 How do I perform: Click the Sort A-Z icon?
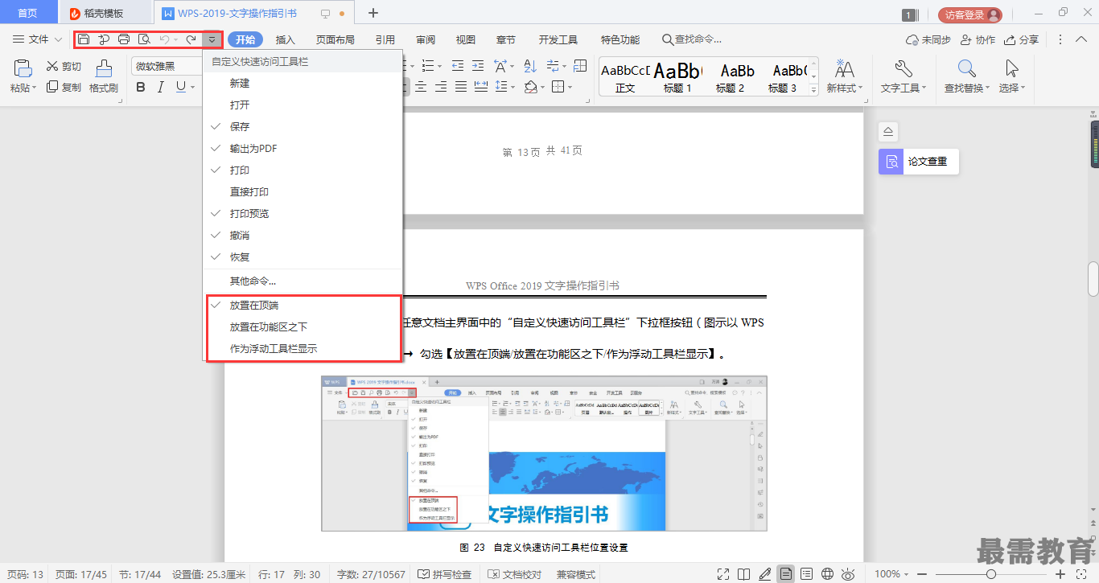pyautogui.click(x=530, y=66)
